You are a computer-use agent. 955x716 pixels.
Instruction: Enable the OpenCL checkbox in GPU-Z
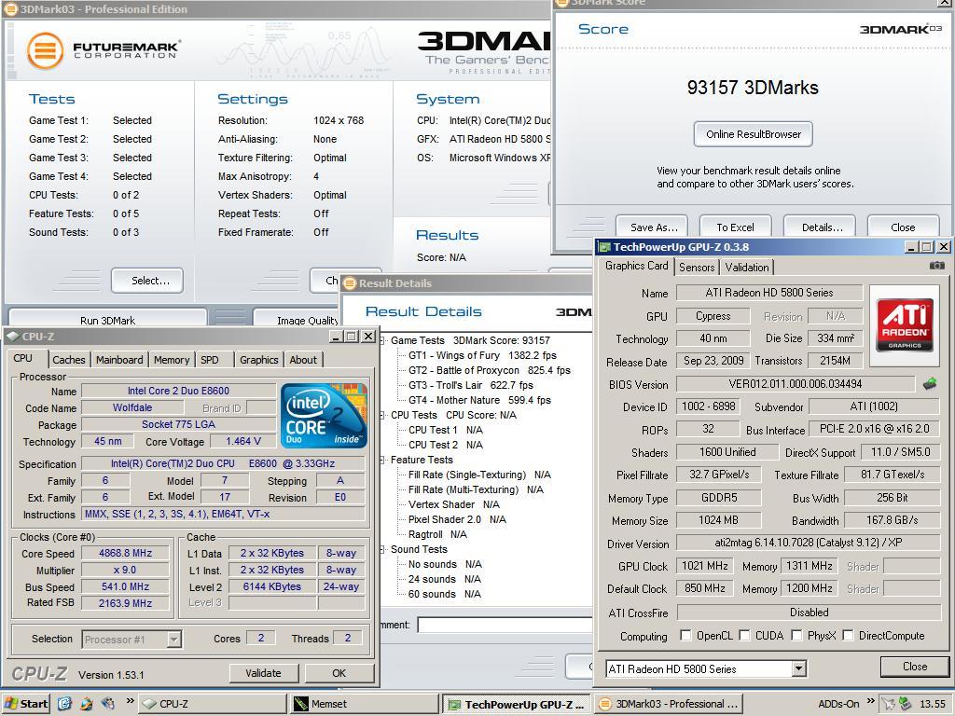(685, 636)
